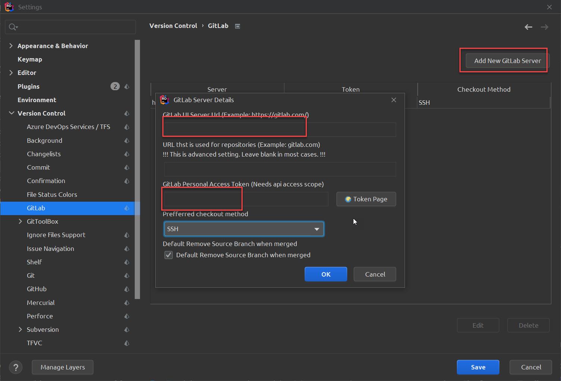The width and height of the screenshot is (561, 381).
Task: Open the Token Page button
Action: coord(366,199)
